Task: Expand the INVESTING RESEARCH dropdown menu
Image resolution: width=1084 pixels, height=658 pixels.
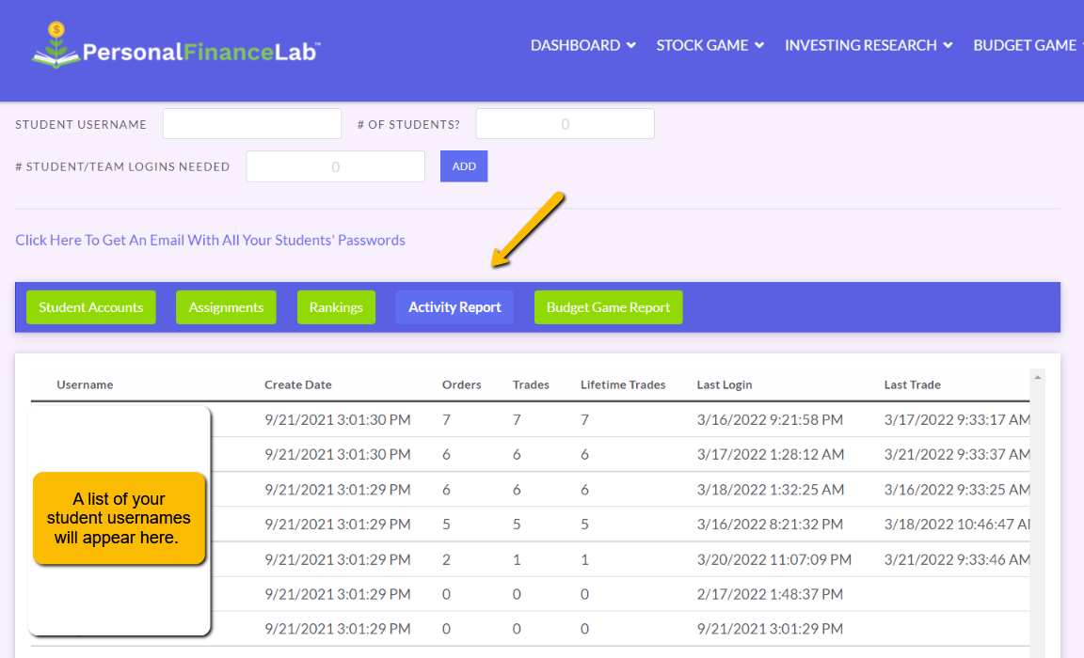Action: [869, 45]
